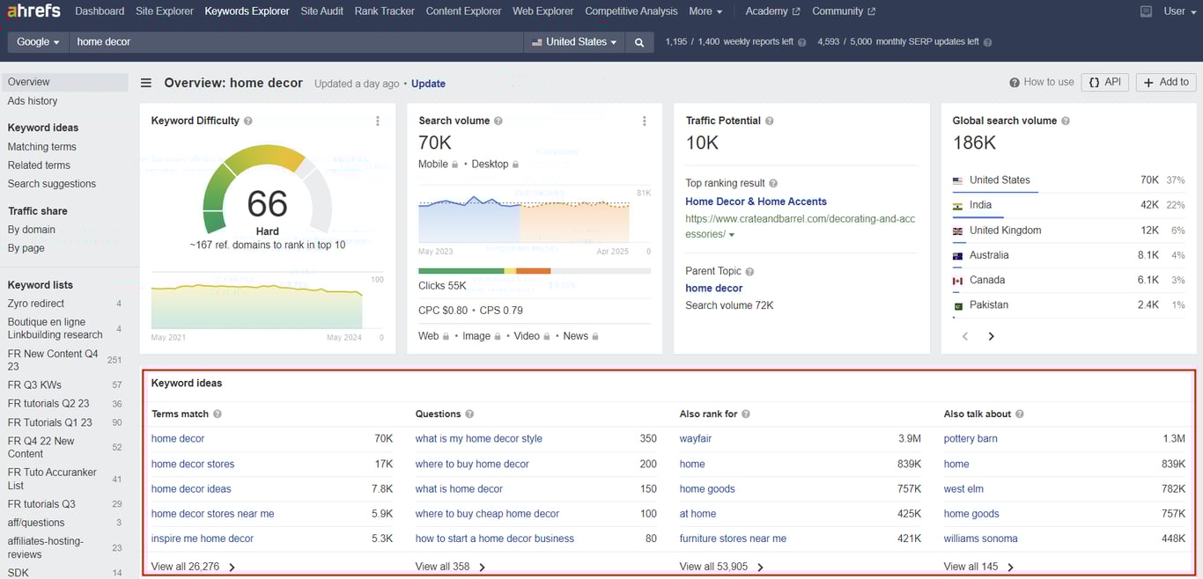Open the hamburger menu beside Overview title
This screenshot has width=1203, height=579.
pyautogui.click(x=145, y=83)
